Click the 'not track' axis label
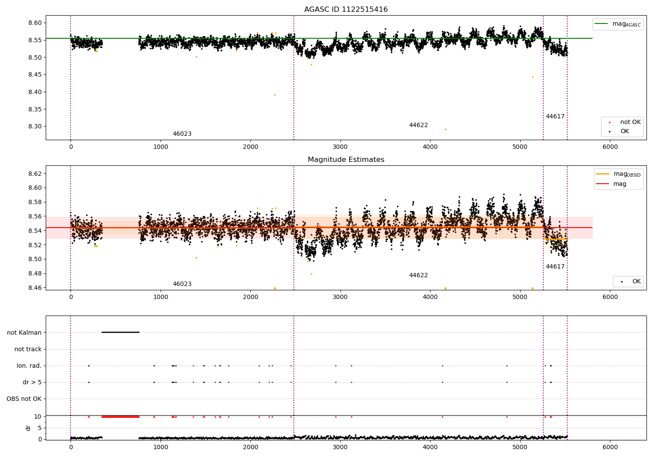 click(x=28, y=349)
